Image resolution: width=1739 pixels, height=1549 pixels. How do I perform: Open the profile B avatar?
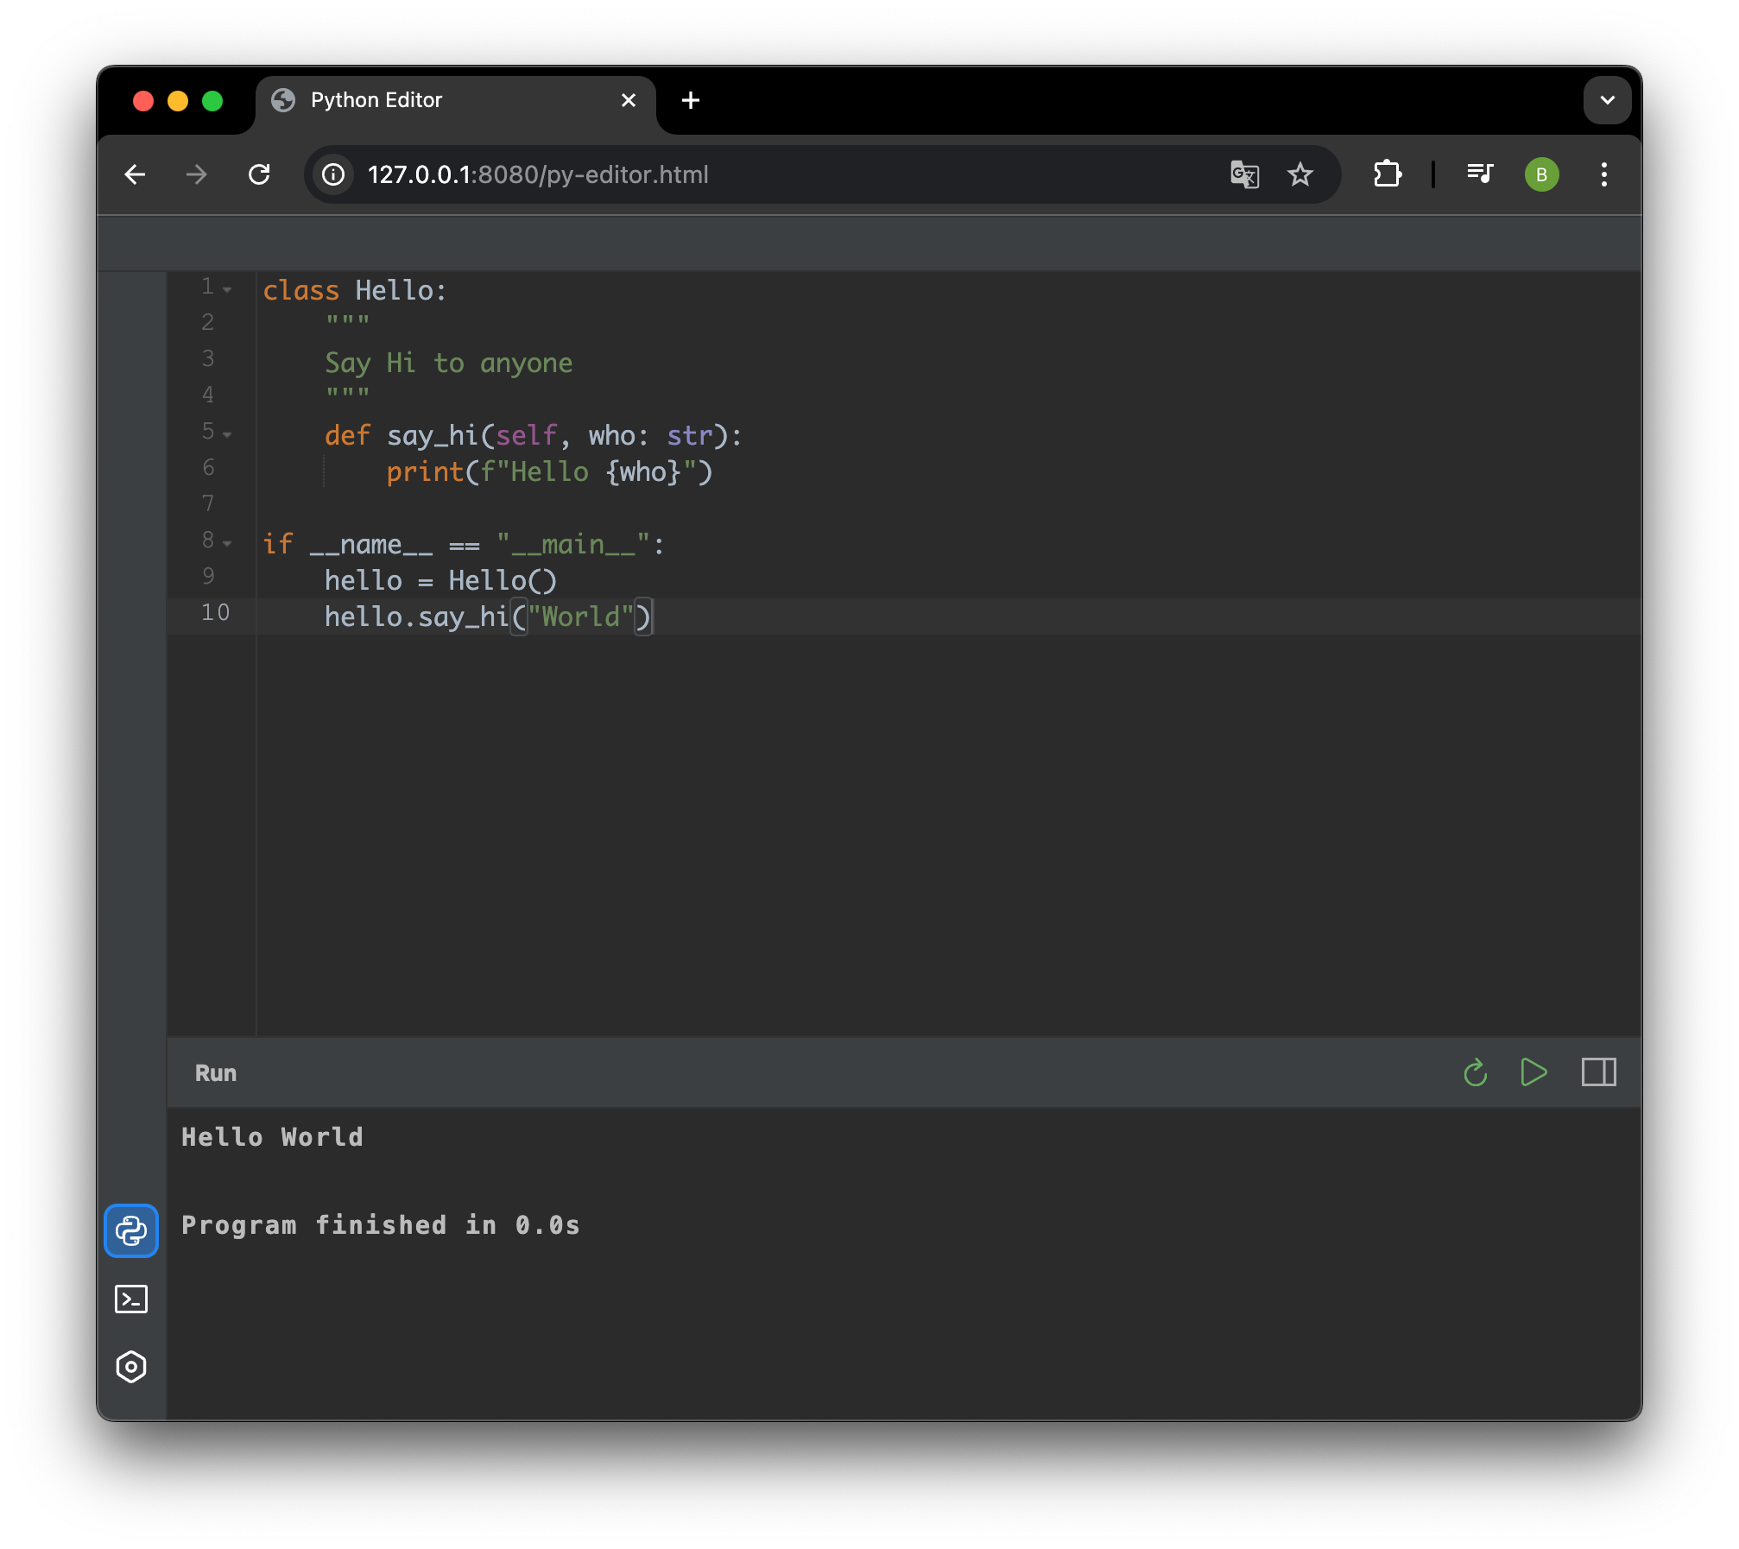(1542, 174)
